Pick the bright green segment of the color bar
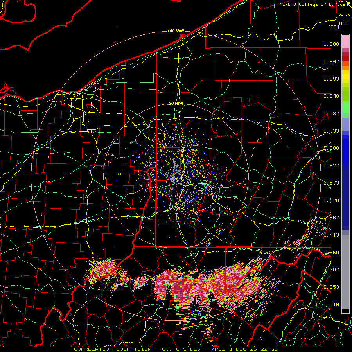Image resolution: width=352 pixels, height=352 pixels. [x=345, y=107]
